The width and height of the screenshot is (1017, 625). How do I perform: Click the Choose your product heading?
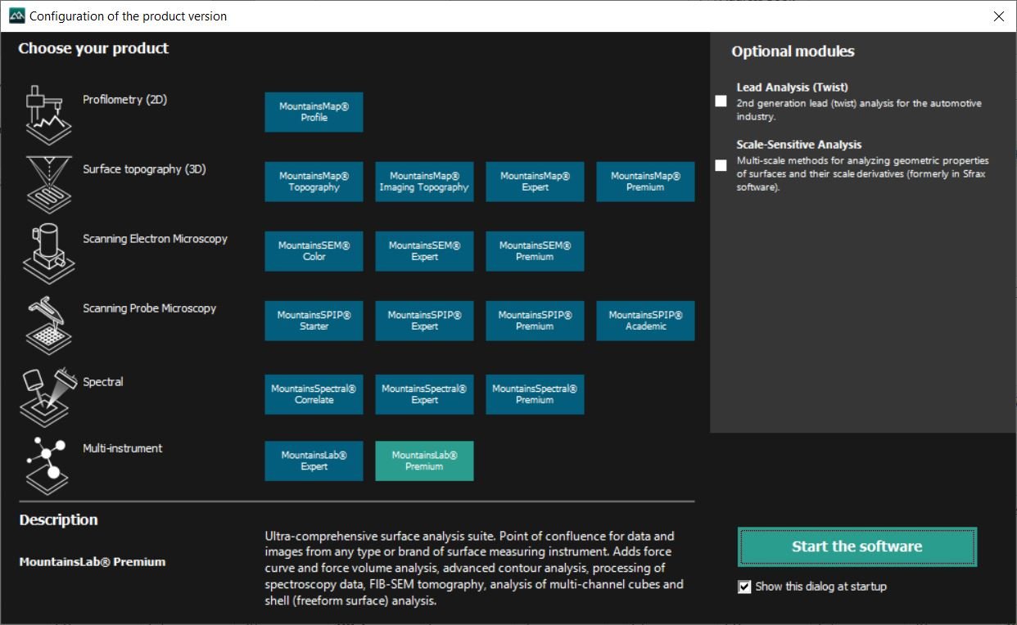pos(93,48)
